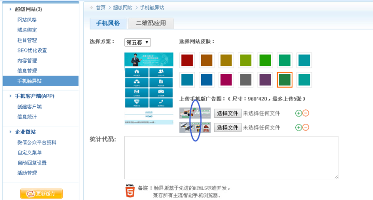The width and height of the screenshot is (373, 200).
Task: Click camera icon tile in phone preview
Action: 161,93
